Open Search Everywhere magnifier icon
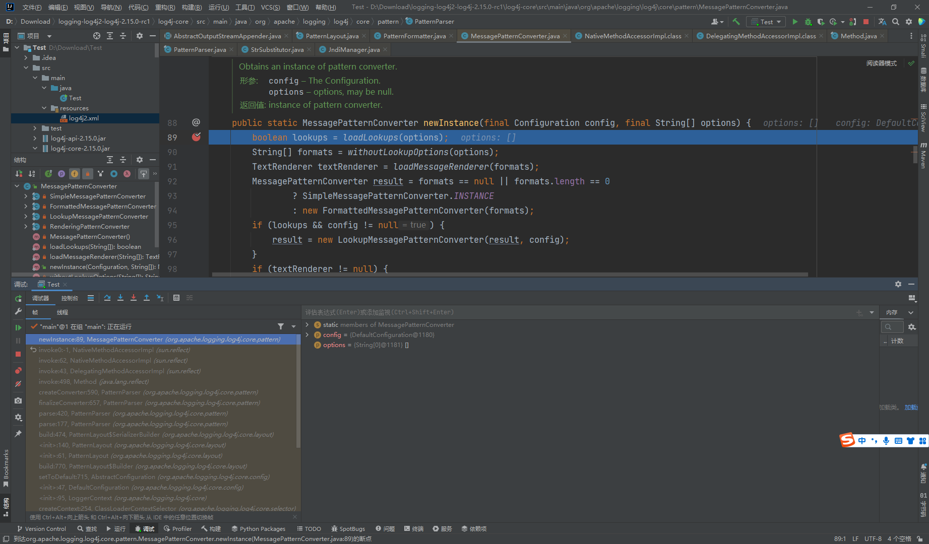929x544 pixels. pos(896,22)
